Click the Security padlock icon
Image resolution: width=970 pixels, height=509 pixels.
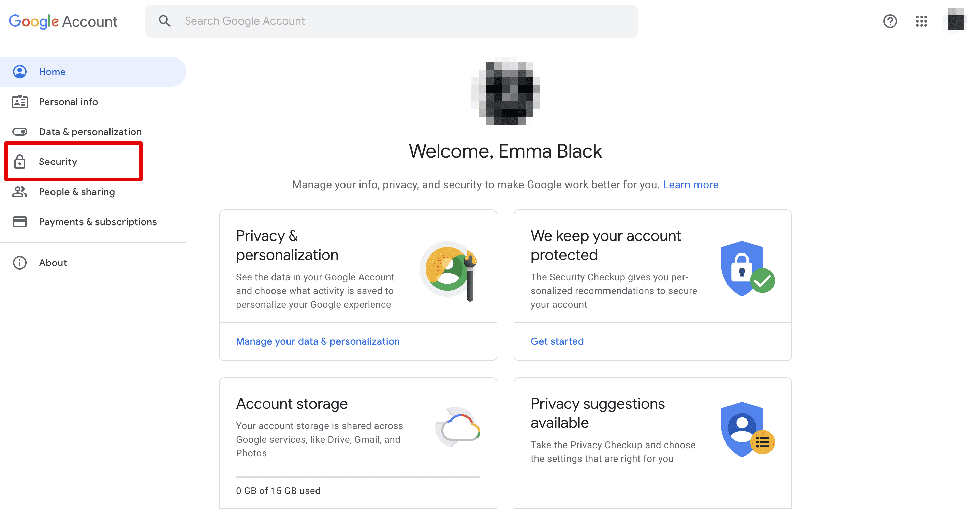[x=19, y=161]
